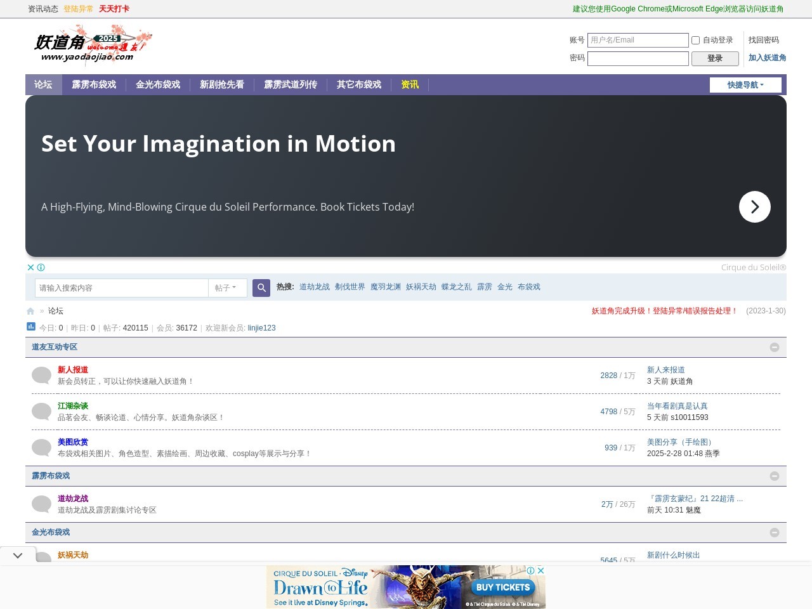Open the 霹雳布袋戏 nav tab
This screenshot has height=609, width=812.
pyautogui.click(x=94, y=84)
